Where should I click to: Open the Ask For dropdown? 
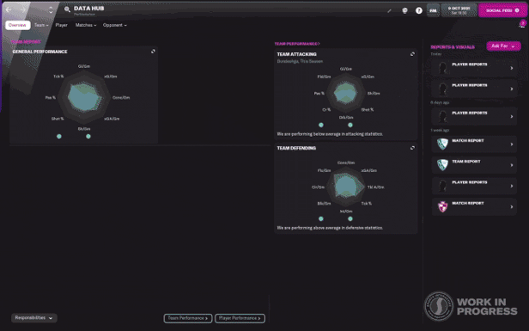[x=503, y=46]
